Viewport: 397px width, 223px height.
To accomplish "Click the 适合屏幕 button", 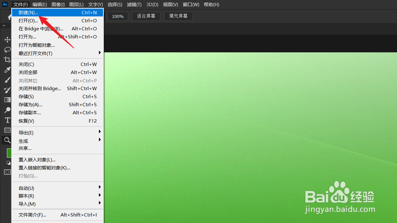I will [x=146, y=16].
